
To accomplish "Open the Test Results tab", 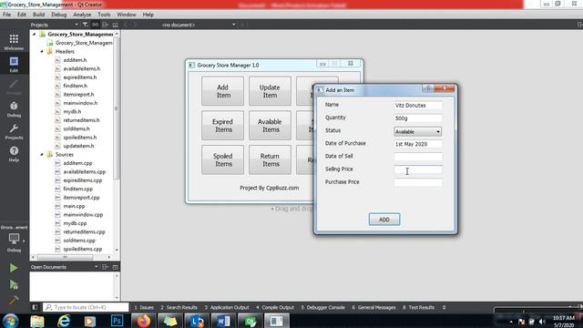I will (418, 307).
